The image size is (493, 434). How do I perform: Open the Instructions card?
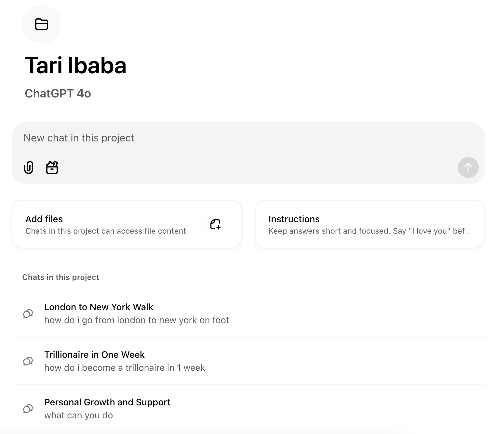(370, 224)
